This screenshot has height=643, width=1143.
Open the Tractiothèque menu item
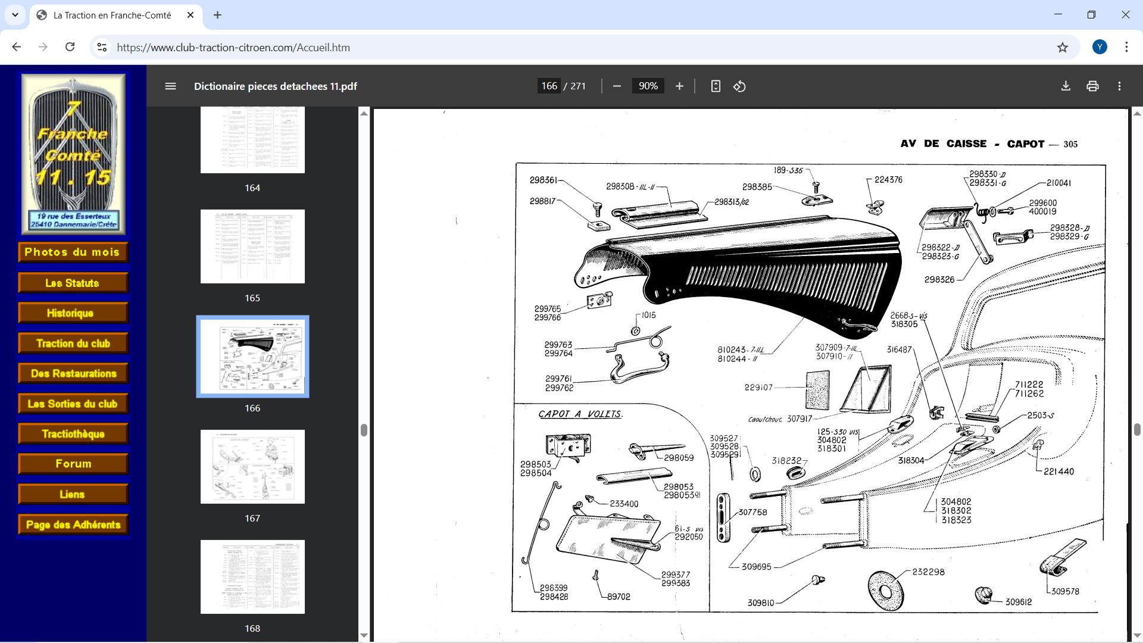pyautogui.click(x=73, y=434)
